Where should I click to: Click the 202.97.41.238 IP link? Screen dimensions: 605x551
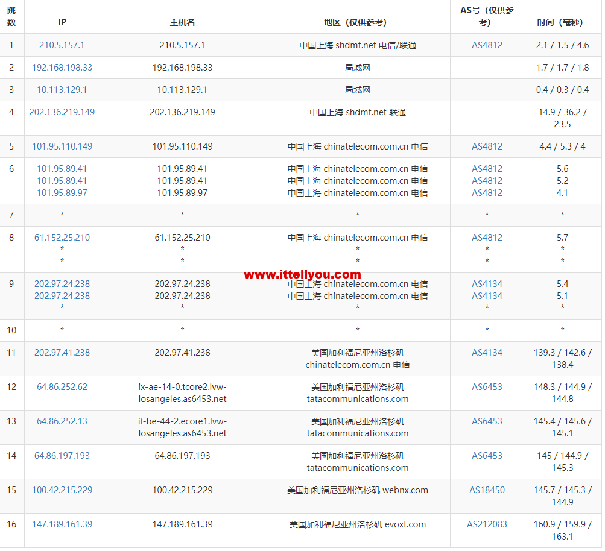point(62,353)
